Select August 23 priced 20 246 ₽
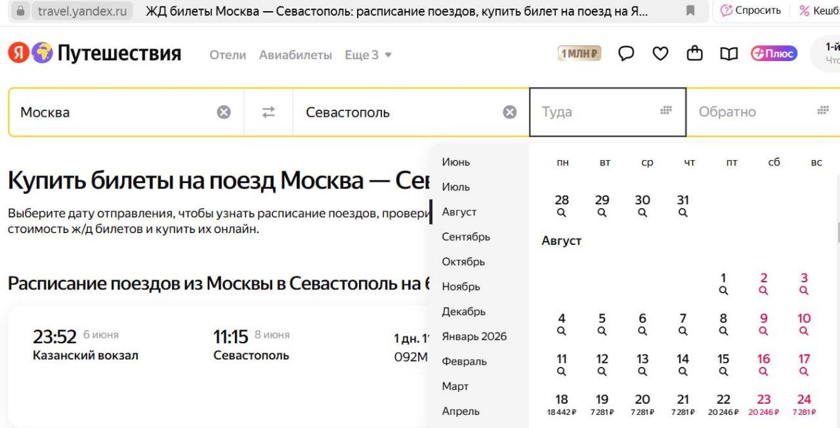Screen dimensions: 840x428 tap(764, 404)
